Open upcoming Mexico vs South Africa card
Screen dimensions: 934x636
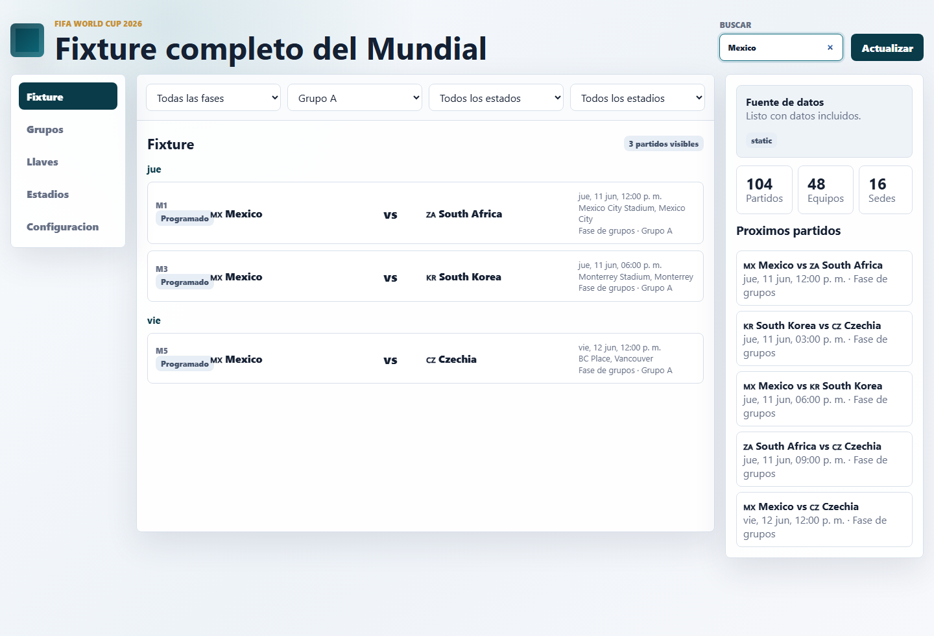coord(824,278)
